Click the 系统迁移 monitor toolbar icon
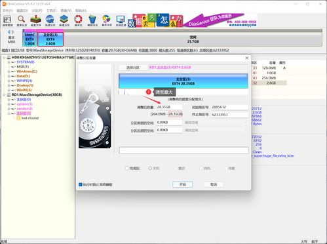Viewport: 327px width, 244px height. click(x=121, y=21)
